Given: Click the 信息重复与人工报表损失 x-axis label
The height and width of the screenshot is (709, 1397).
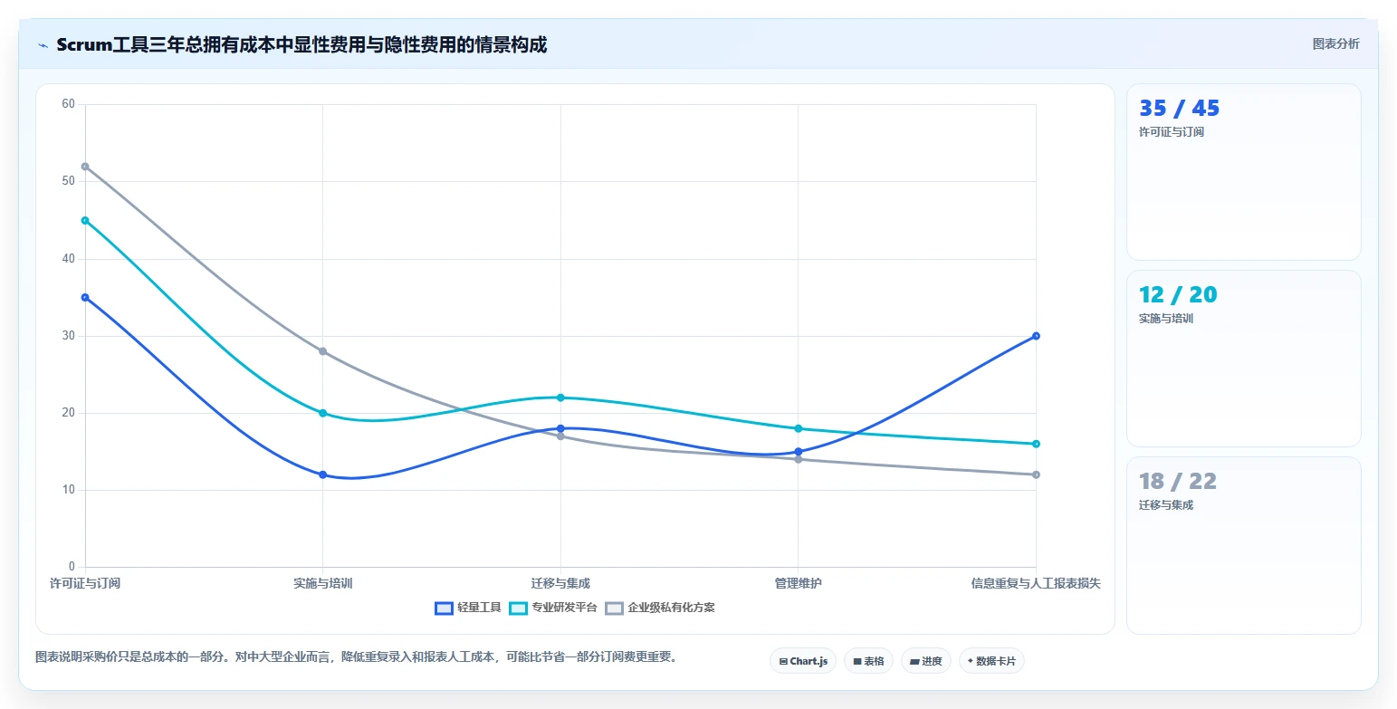Looking at the screenshot, I should (1036, 583).
